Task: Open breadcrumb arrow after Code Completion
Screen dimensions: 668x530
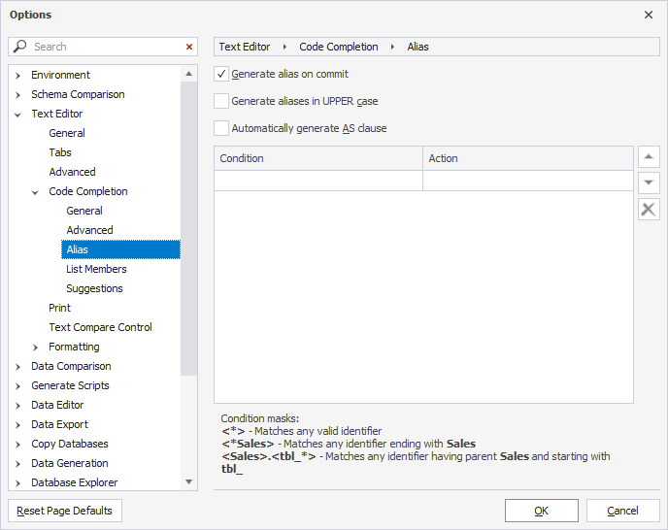Action: (392, 47)
